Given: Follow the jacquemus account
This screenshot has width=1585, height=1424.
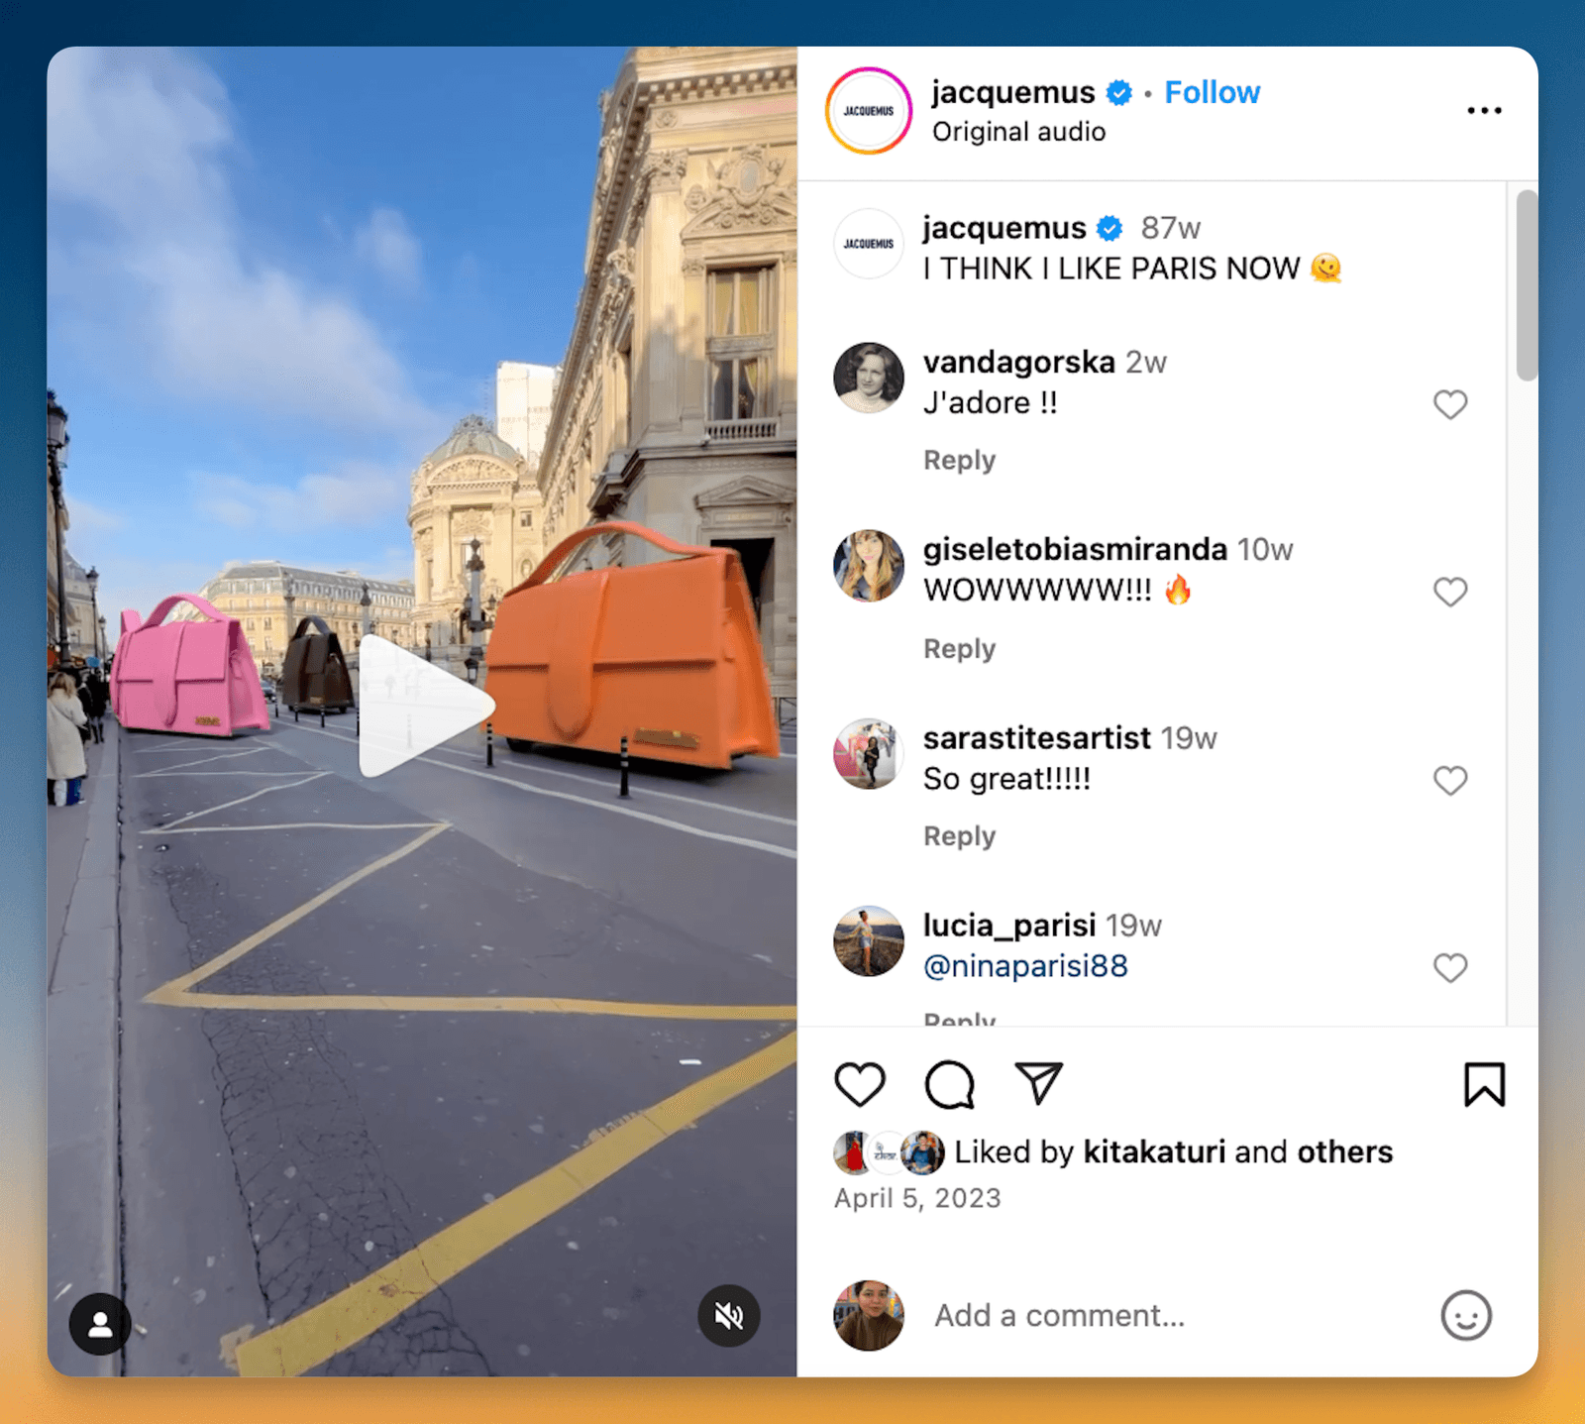Looking at the screenshot, I should [x=1212, y=92].
